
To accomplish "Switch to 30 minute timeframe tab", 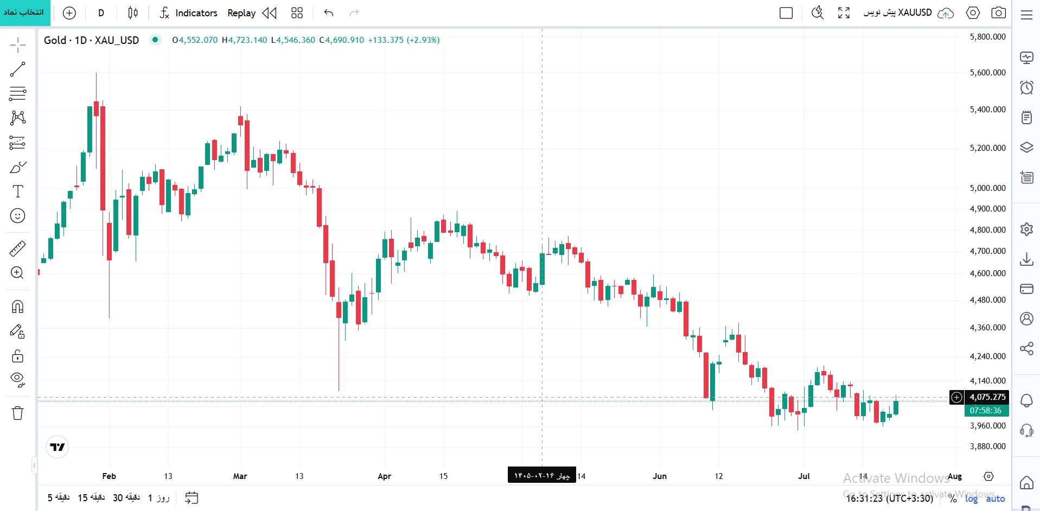I will pos(126,497).
